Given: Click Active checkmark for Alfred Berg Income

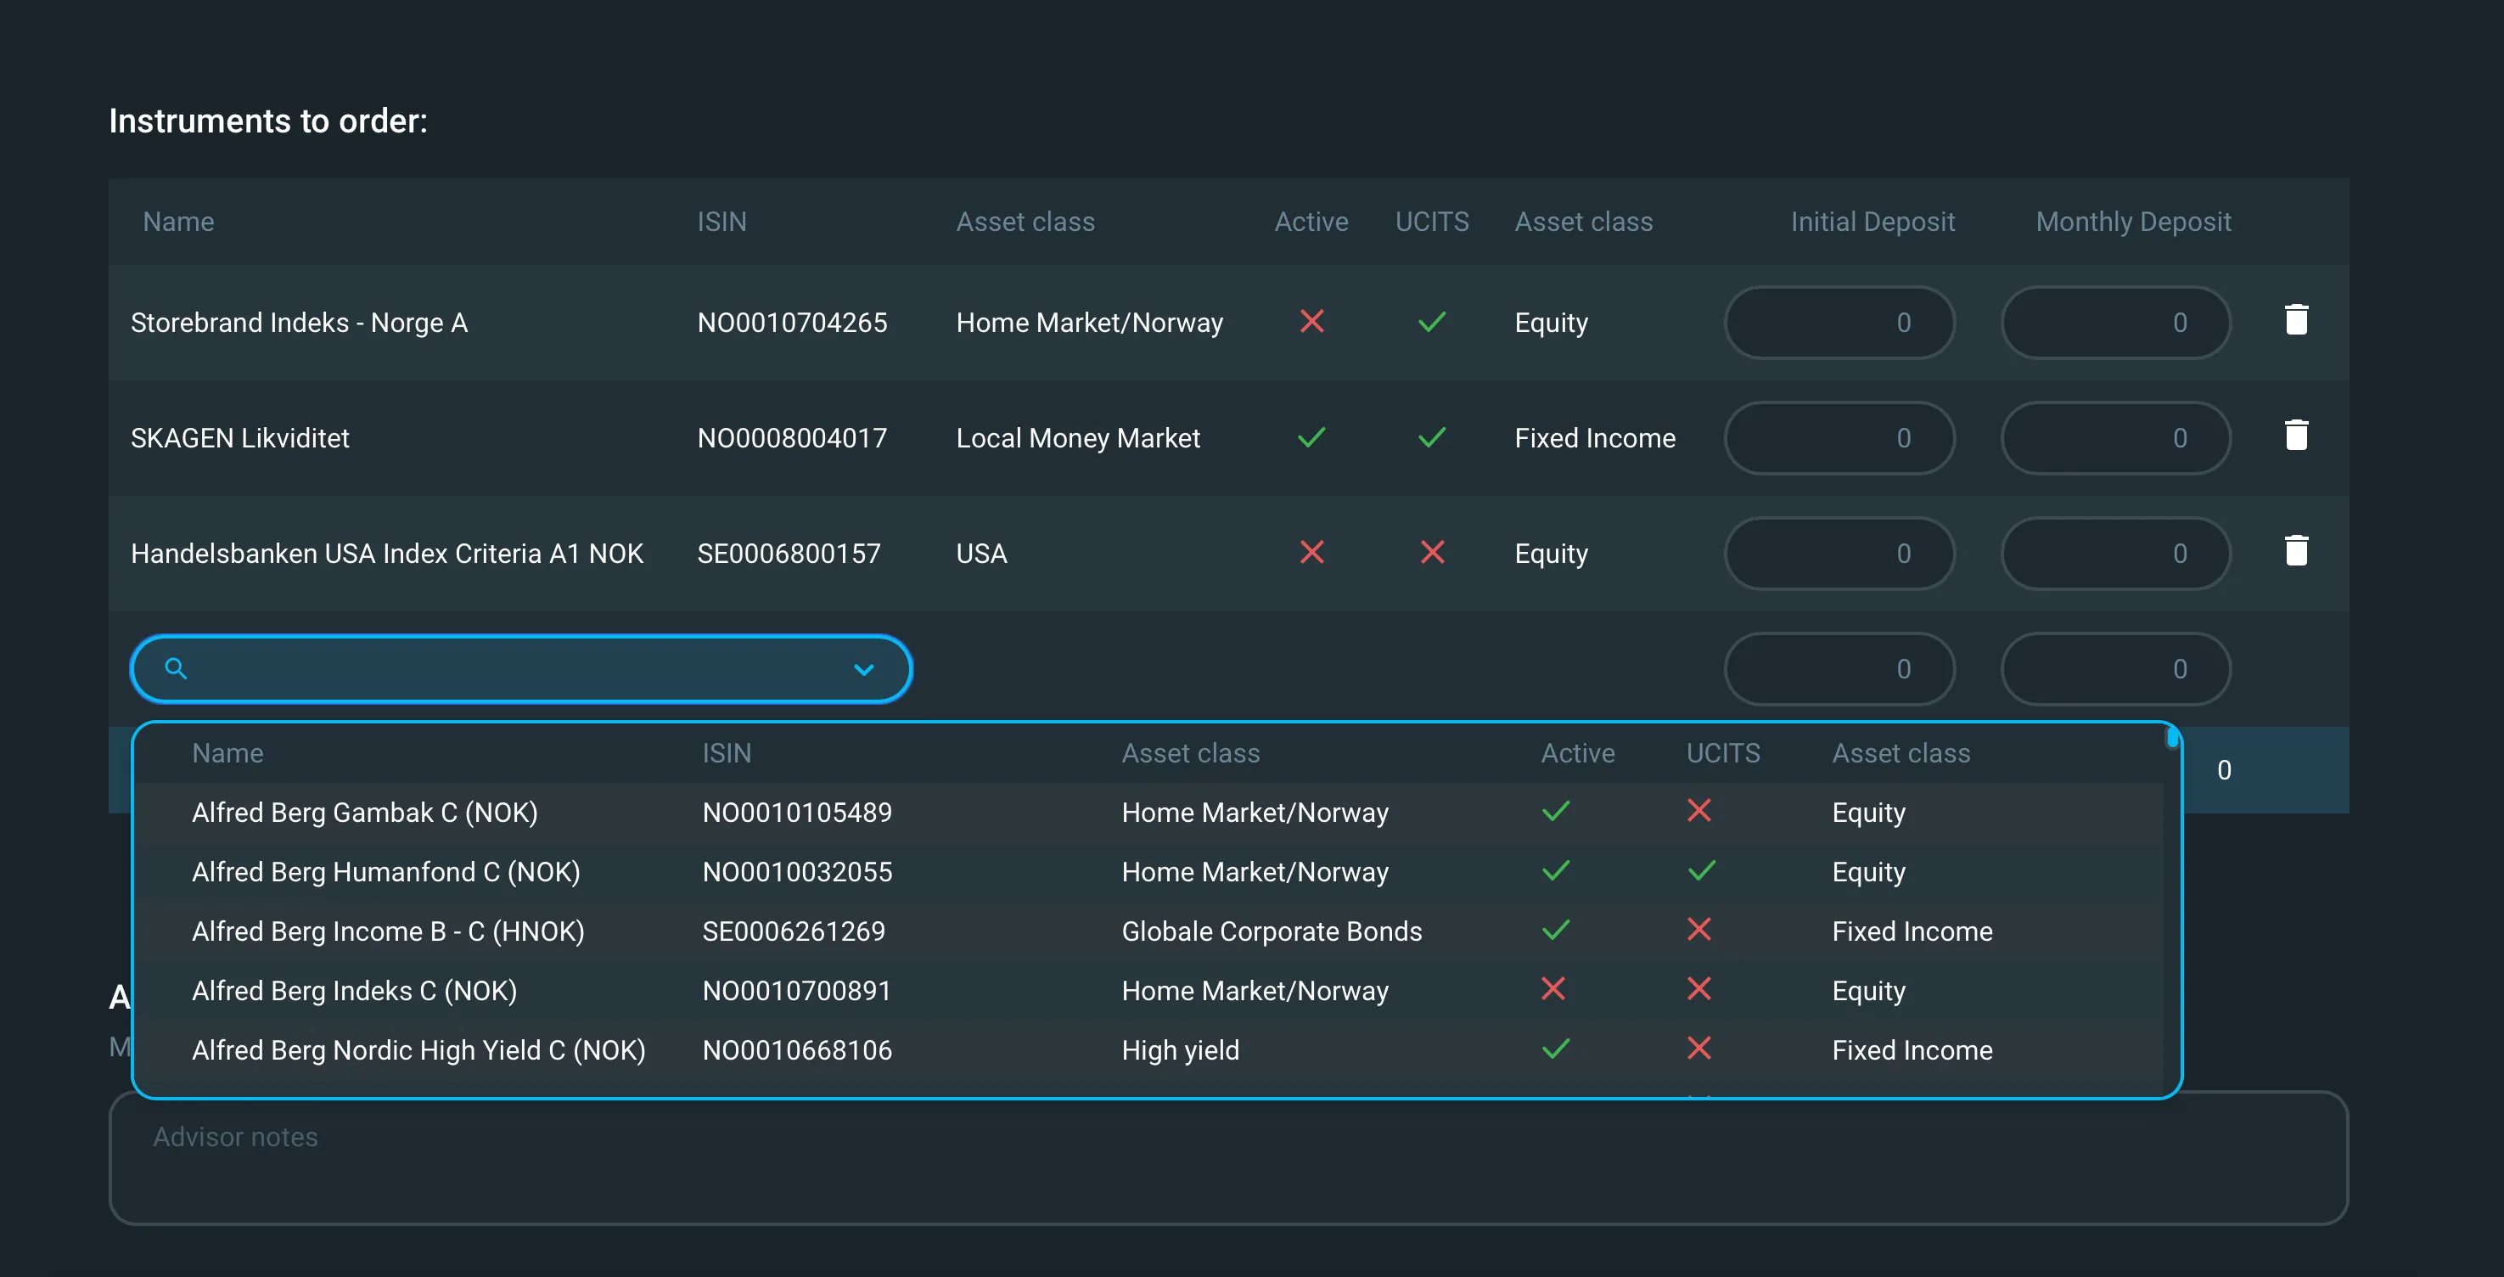Looking at the screenshot, I should point(1555,929).
